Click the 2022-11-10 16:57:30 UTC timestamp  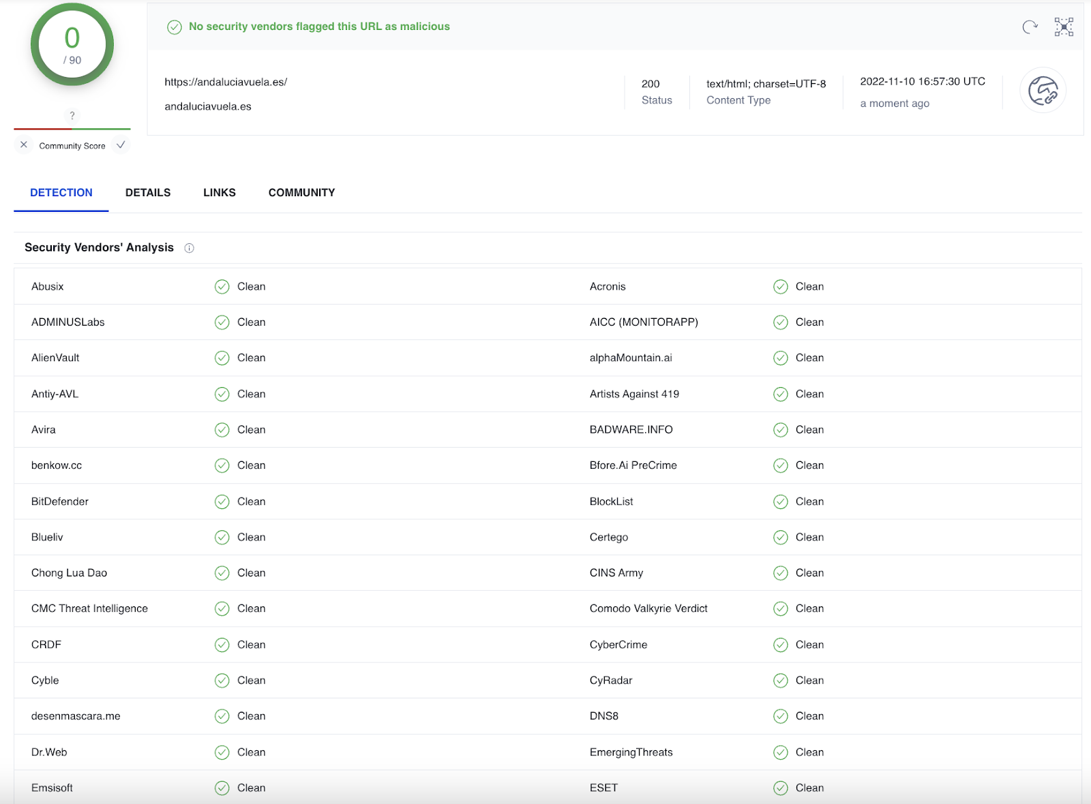coord(923,81)
